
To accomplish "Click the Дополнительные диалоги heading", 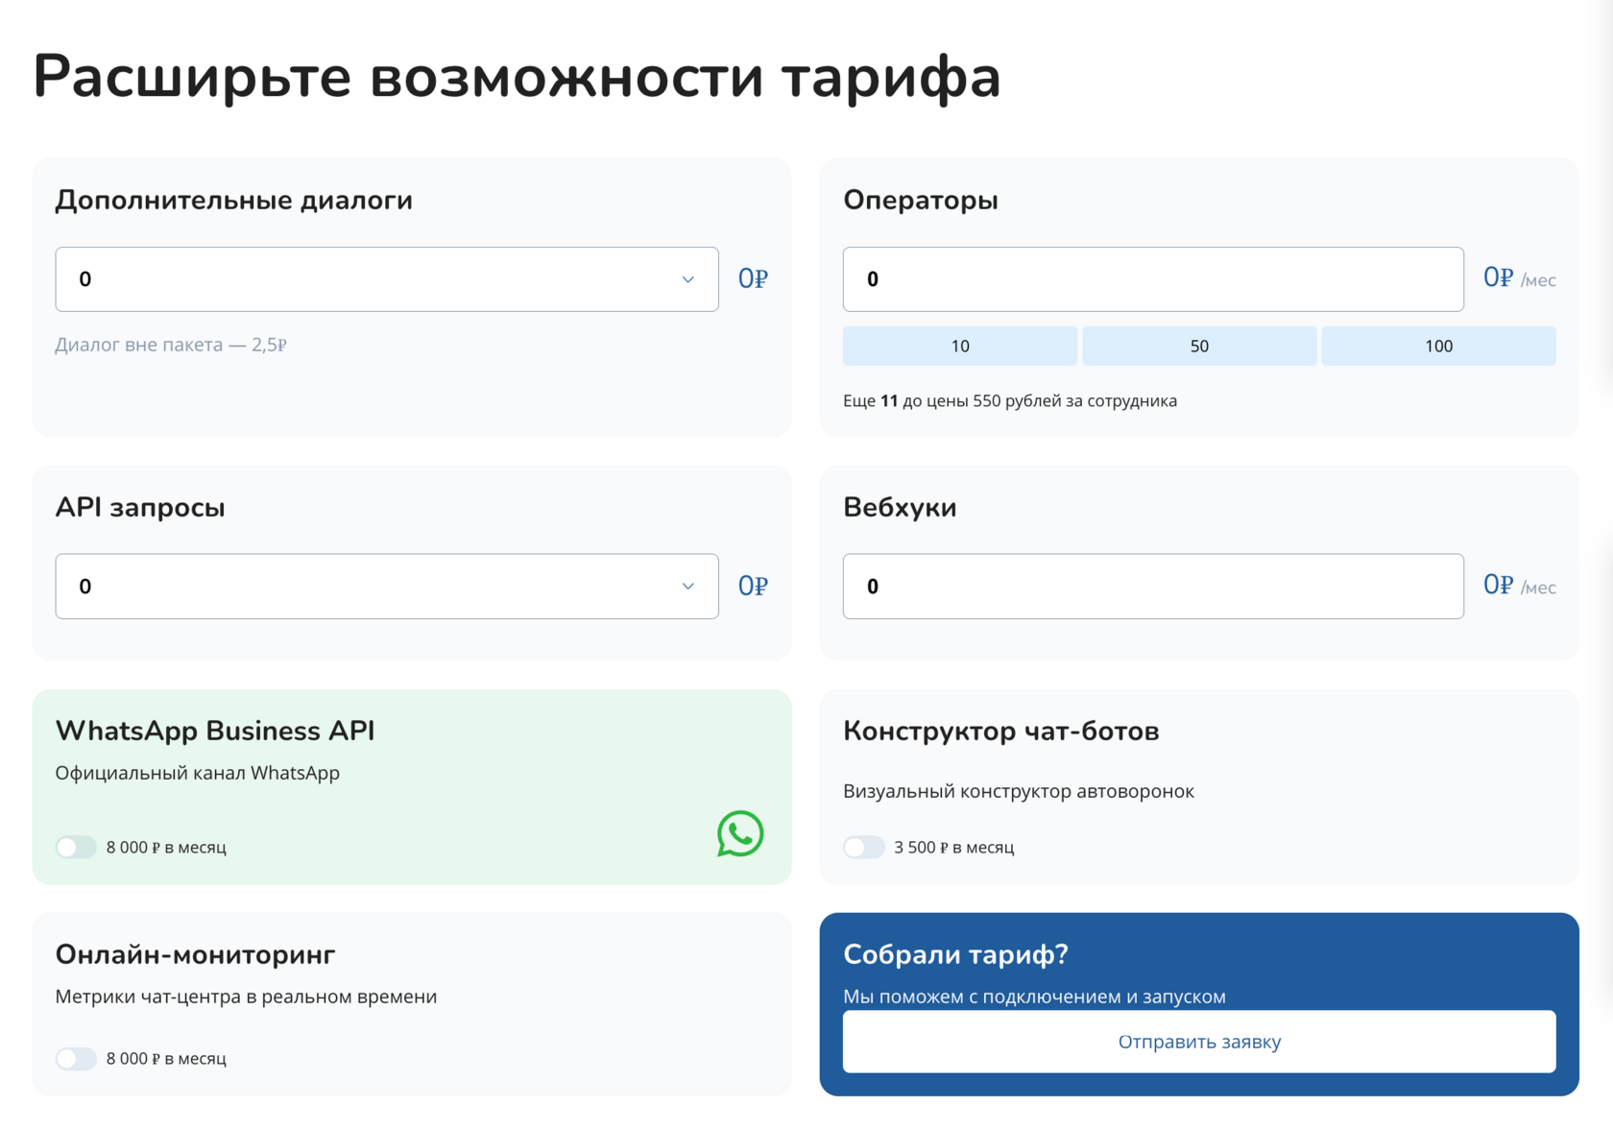I will [233, 200].
